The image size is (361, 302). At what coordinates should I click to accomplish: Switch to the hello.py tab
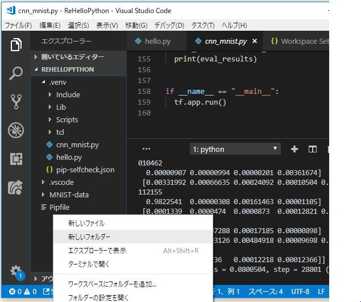(x=157, y=42)
